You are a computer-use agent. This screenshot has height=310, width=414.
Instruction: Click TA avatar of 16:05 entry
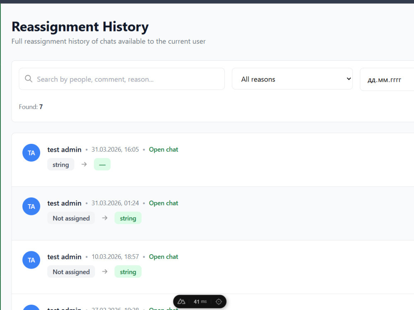click(31, 153)
